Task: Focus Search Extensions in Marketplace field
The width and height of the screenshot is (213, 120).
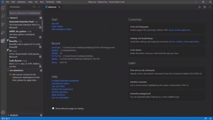Action: (25, 13)
